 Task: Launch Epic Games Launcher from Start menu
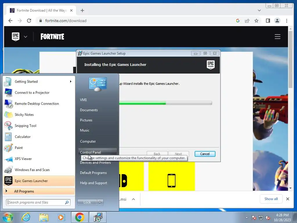point(39,181)
